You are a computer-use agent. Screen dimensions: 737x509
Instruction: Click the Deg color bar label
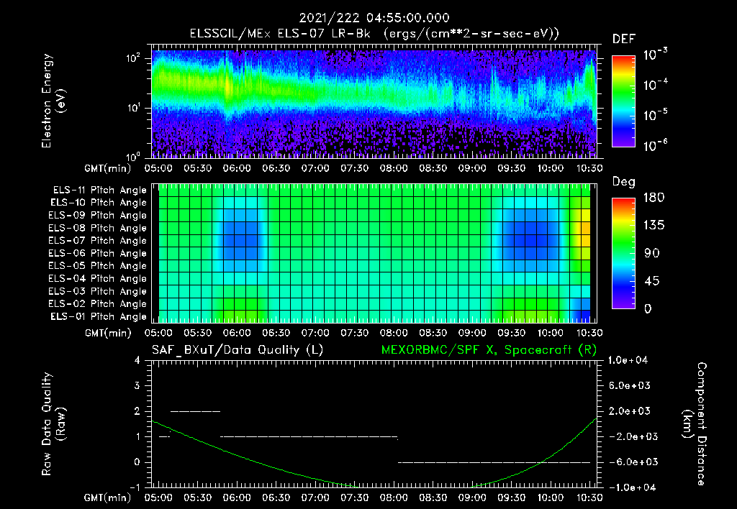click(624, 182)
